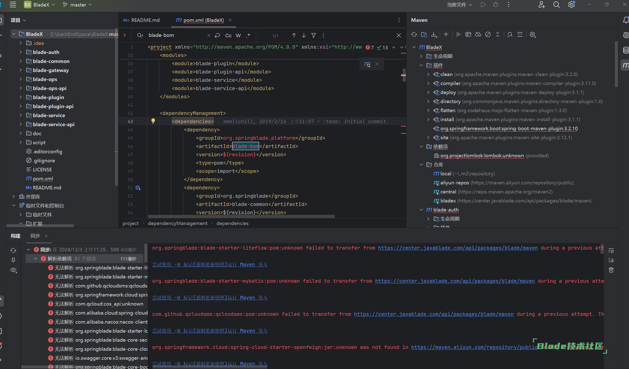Click the debug bug icon
Image resolution: width=629 pixels, height=369 pixels.
pyautogui.click(x=496, y=5)
